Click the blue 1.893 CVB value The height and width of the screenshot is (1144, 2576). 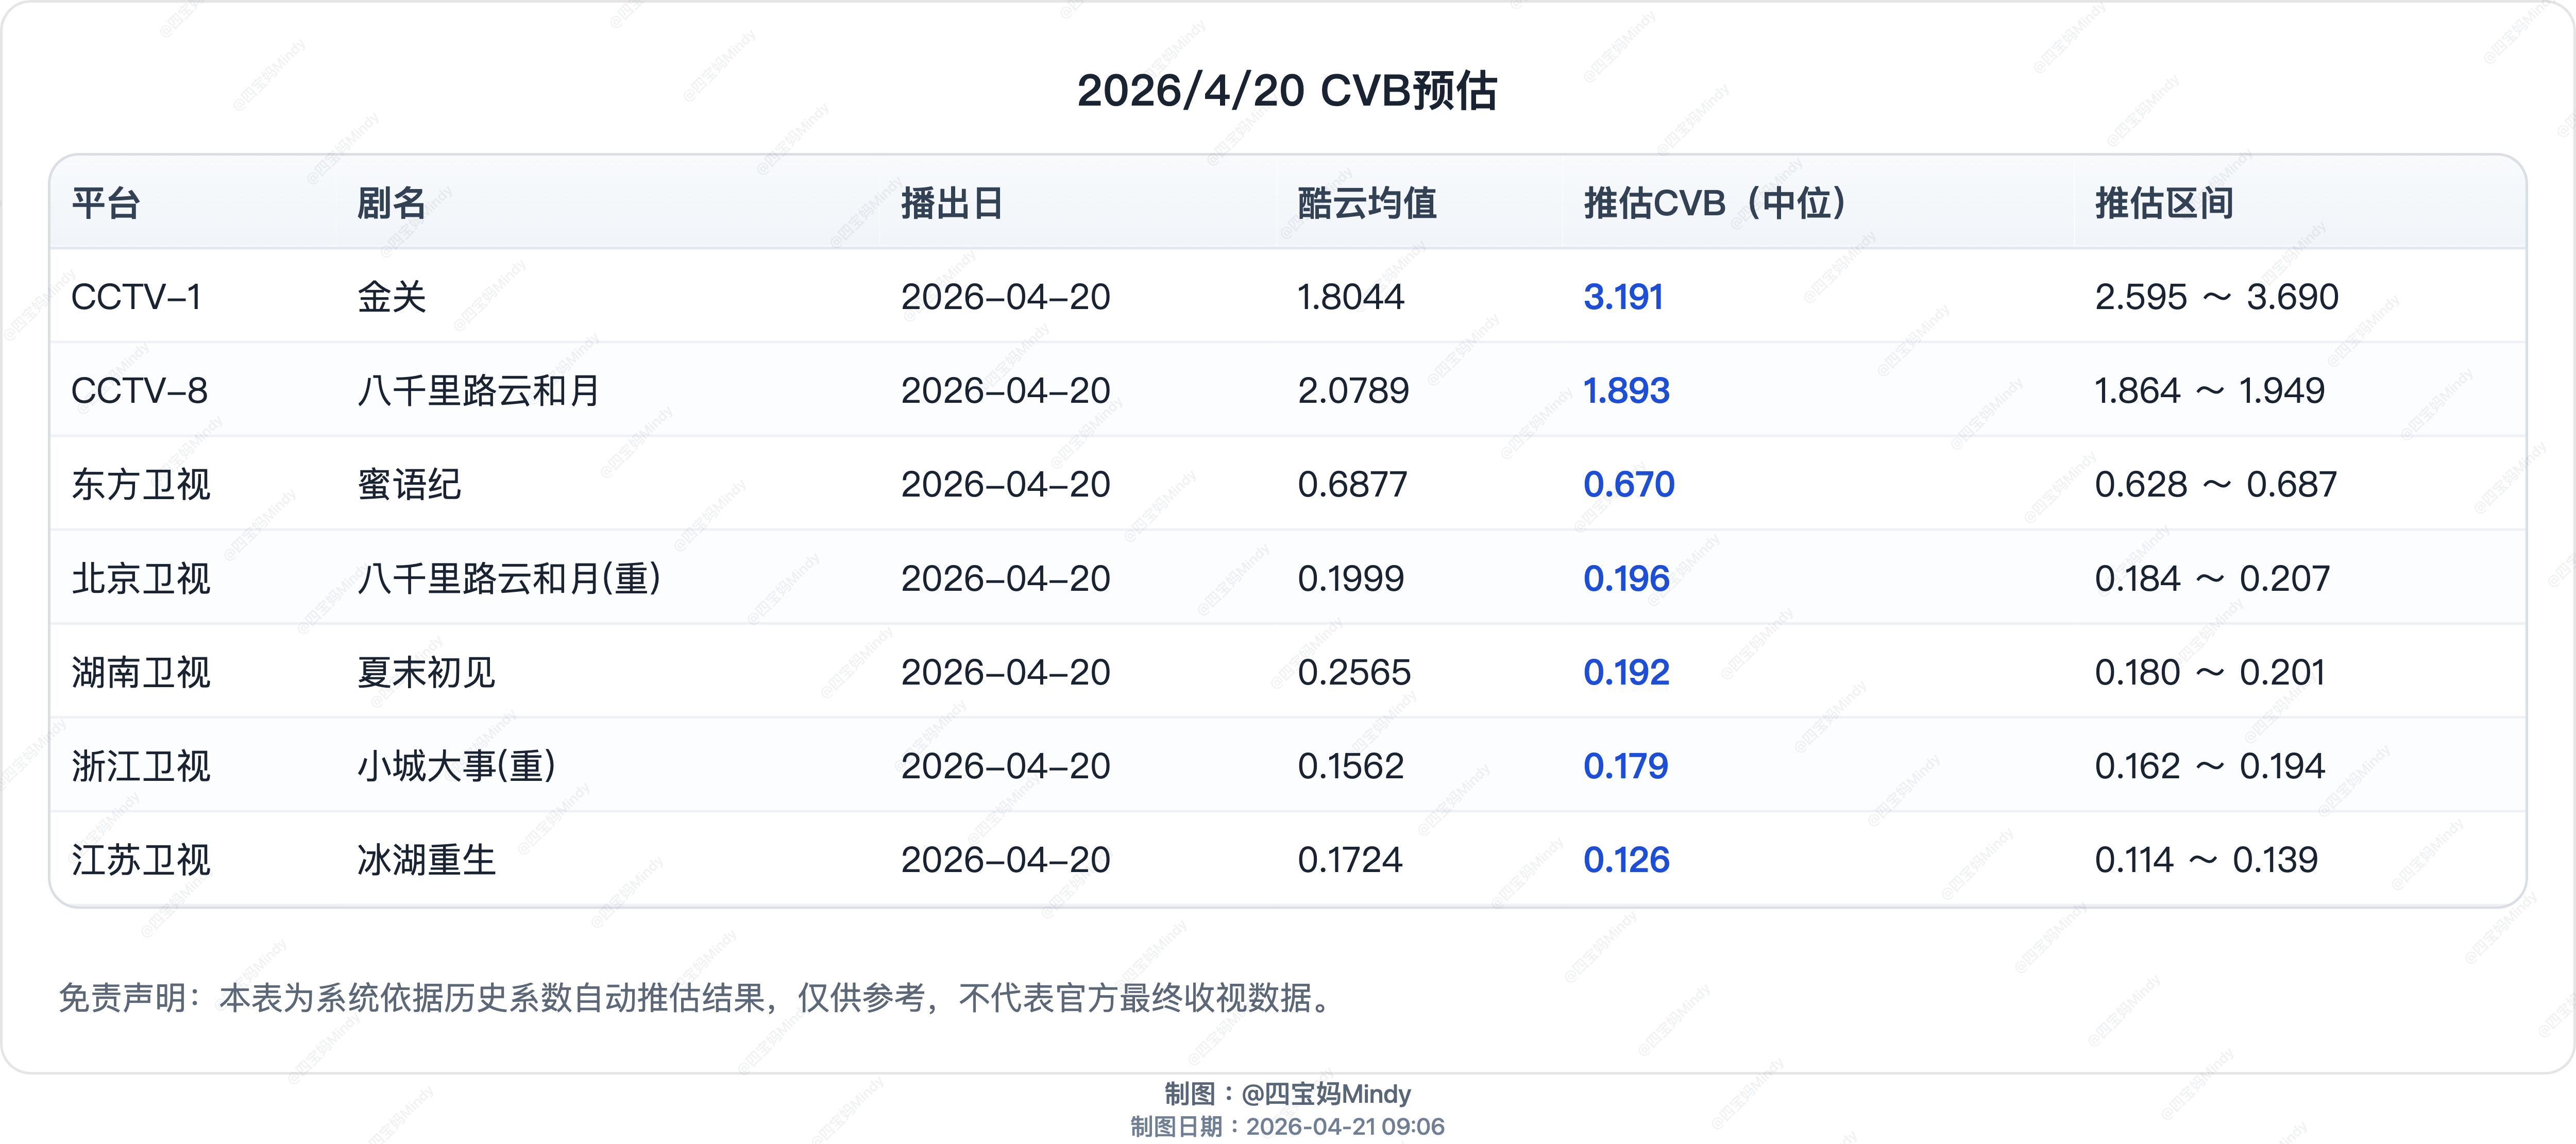coord(1626,391)
